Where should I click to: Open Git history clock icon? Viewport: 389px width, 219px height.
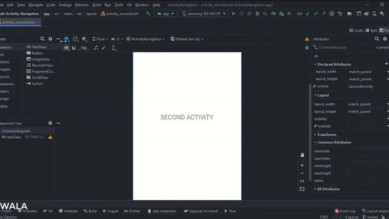(x=332, y=13)
